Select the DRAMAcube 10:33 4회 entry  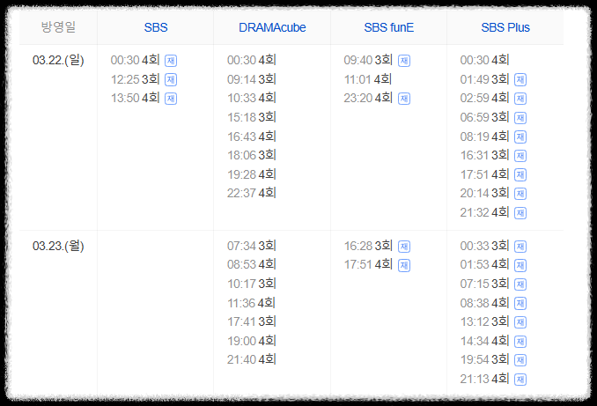[x=252, y=98]
